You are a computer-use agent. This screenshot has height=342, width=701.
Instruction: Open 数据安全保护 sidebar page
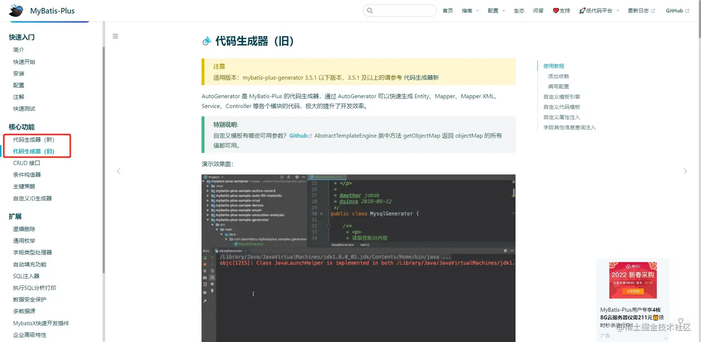30,299
